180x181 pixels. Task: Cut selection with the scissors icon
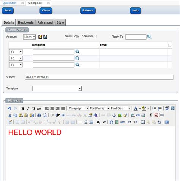click(x=10, y=115)
